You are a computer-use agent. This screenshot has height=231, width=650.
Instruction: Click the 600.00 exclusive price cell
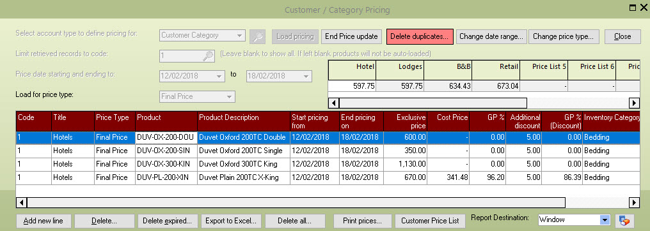pos(406,137)
